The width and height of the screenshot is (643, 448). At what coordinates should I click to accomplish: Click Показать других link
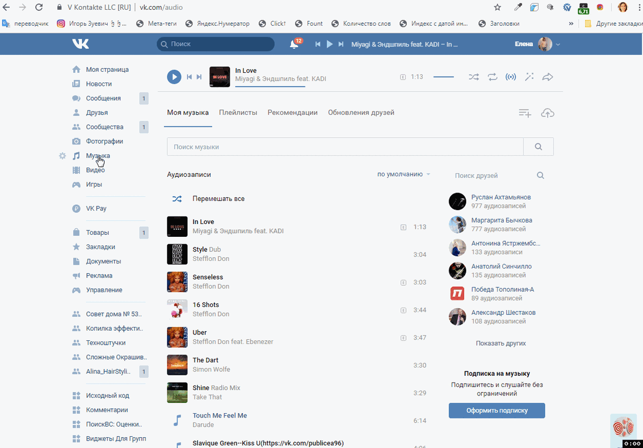coord(501,344)
